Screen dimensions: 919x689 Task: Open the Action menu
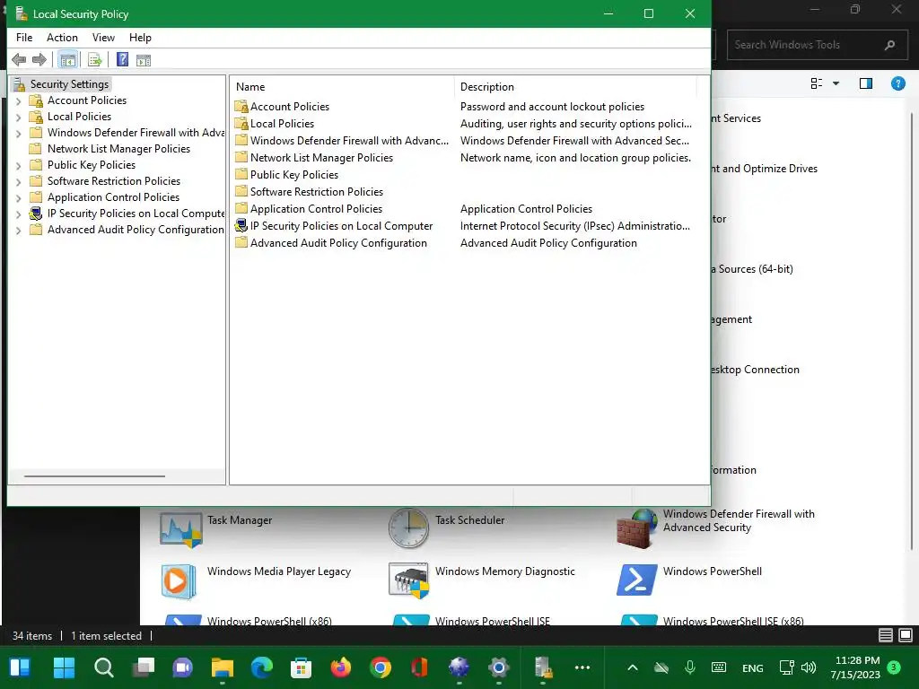(62, 38)
